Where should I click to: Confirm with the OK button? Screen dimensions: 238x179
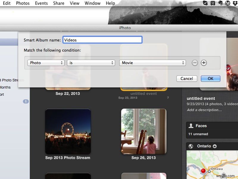[x=210, y=78]
